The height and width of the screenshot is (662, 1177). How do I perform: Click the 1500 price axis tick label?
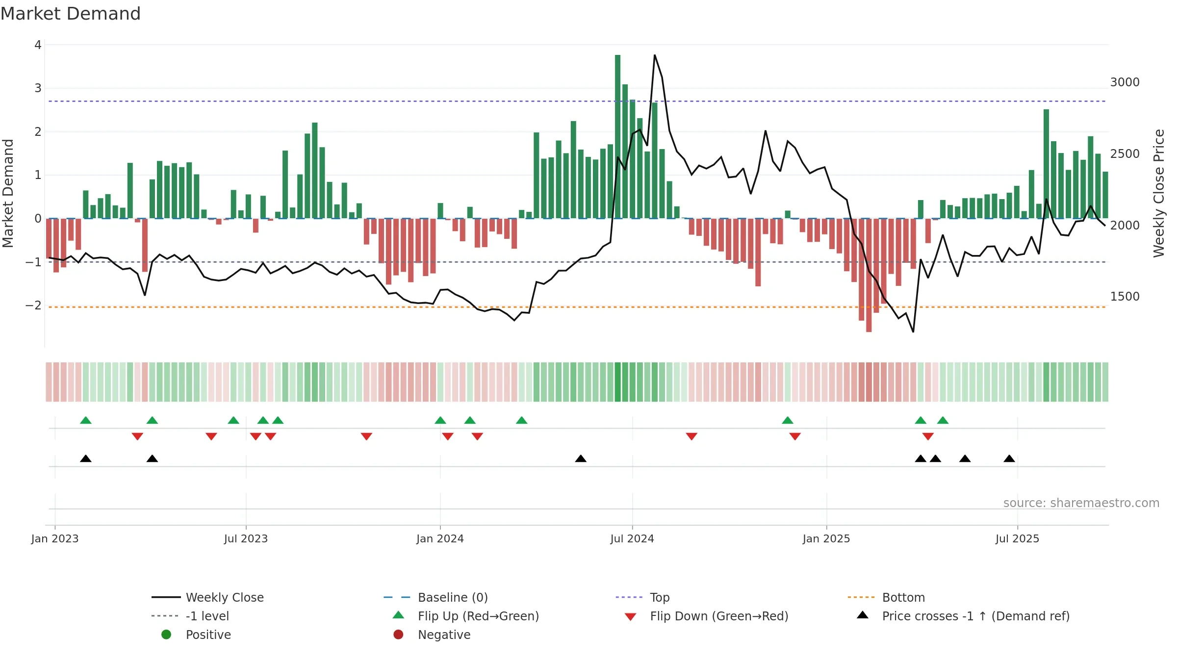(1125, 296)
